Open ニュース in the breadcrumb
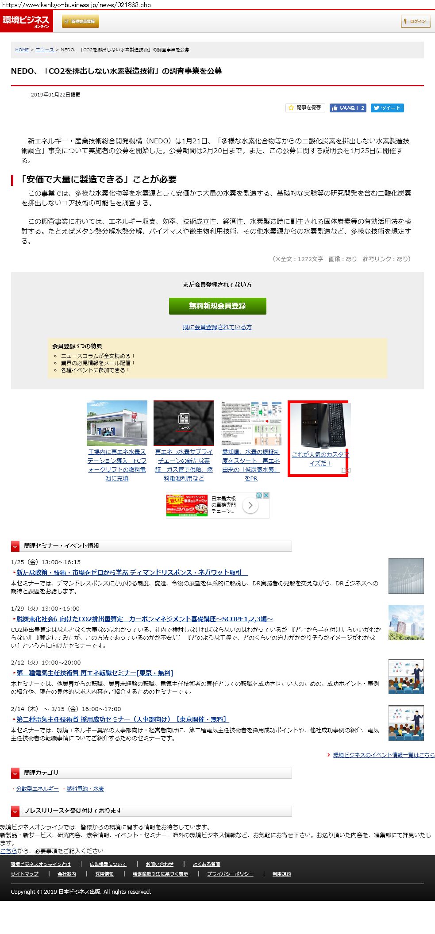The height and width of the screenshot is (934, 435). coord(45,50)
